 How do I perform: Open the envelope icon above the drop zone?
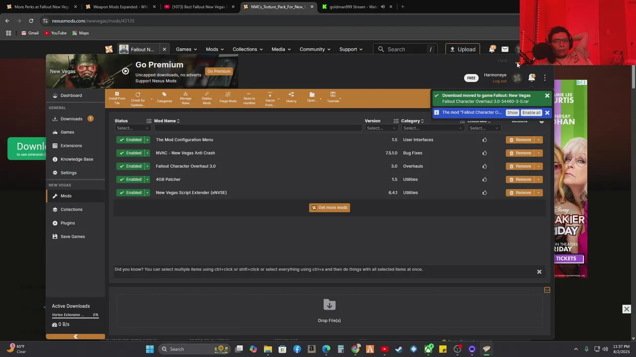[x=547, y=290]
